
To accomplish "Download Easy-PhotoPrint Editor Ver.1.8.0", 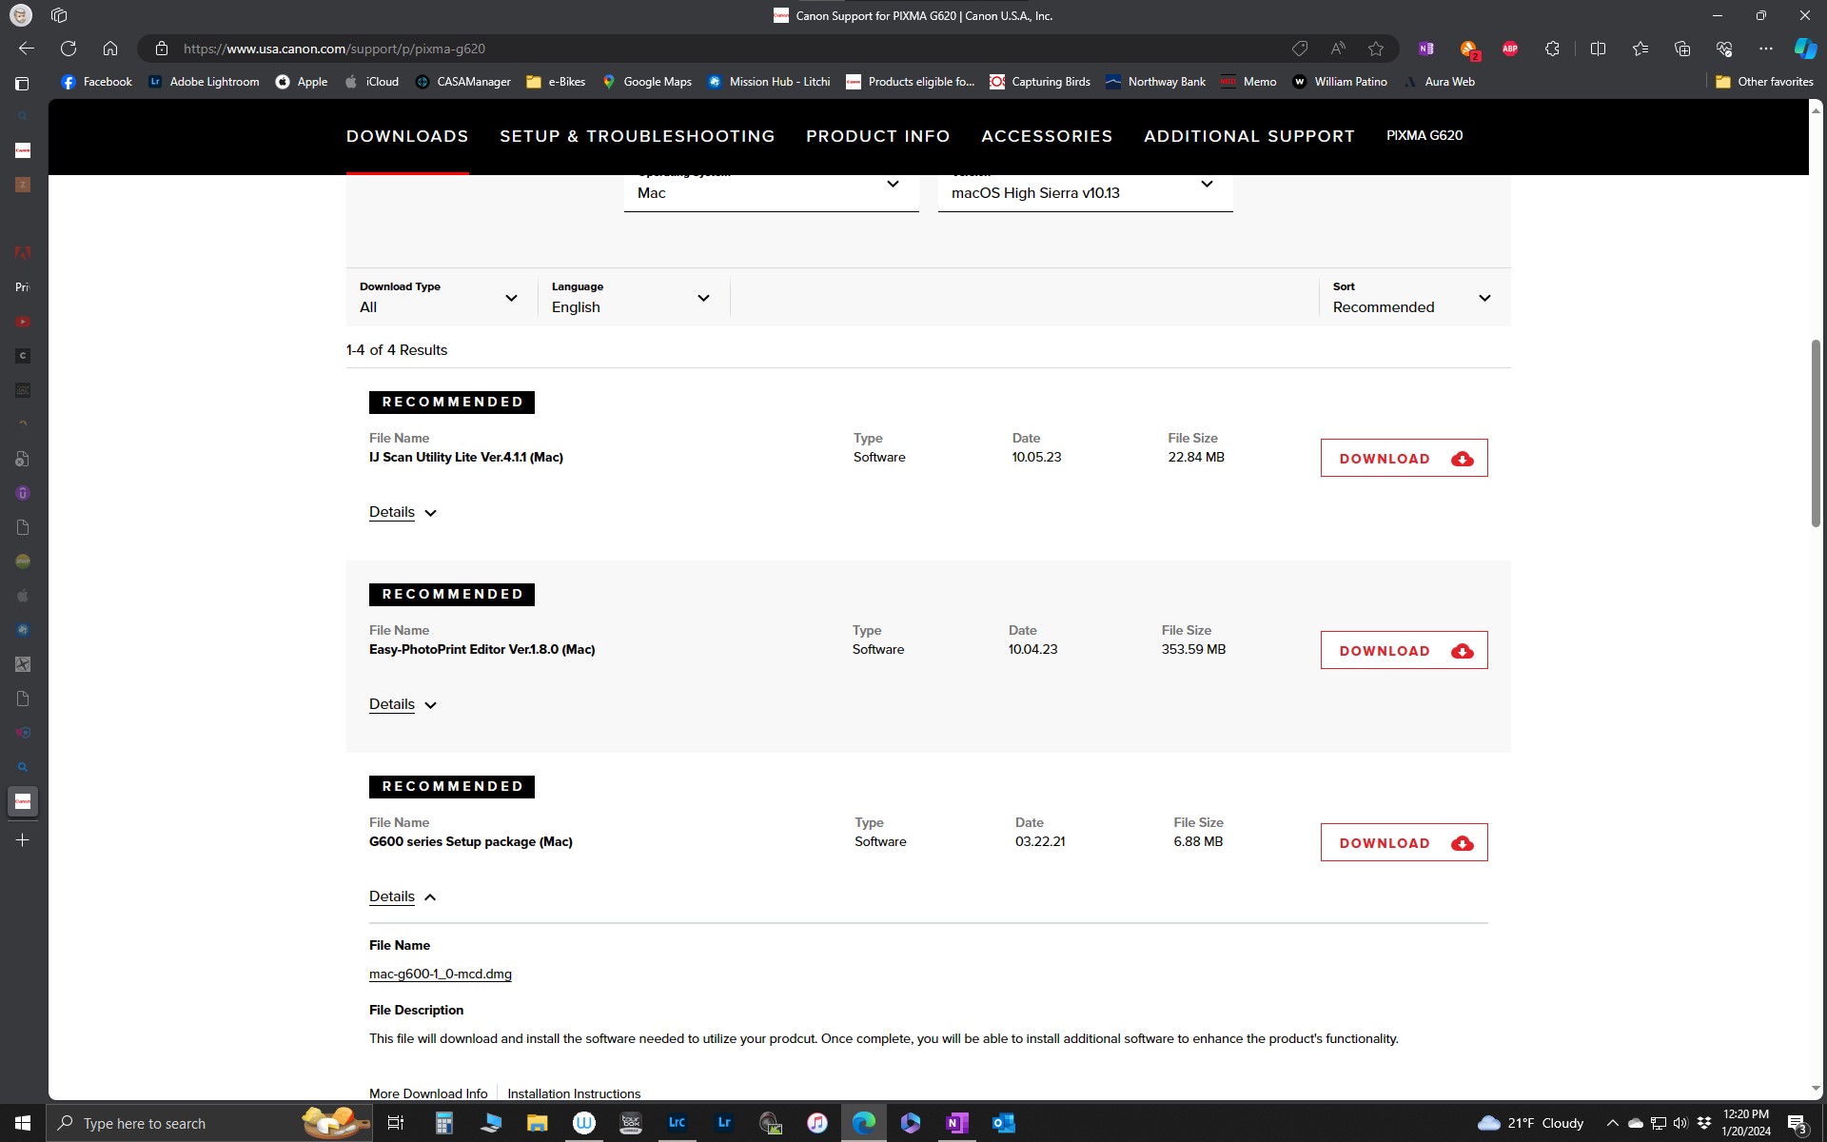I will [x=1404, y=650].
